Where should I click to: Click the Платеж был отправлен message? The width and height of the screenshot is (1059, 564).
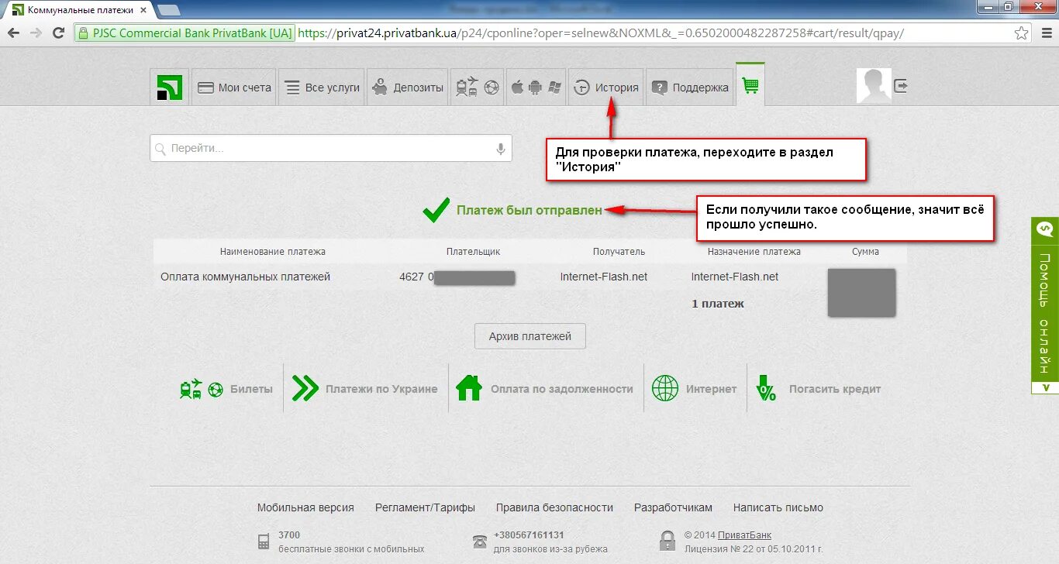click(x=529, y=210)
